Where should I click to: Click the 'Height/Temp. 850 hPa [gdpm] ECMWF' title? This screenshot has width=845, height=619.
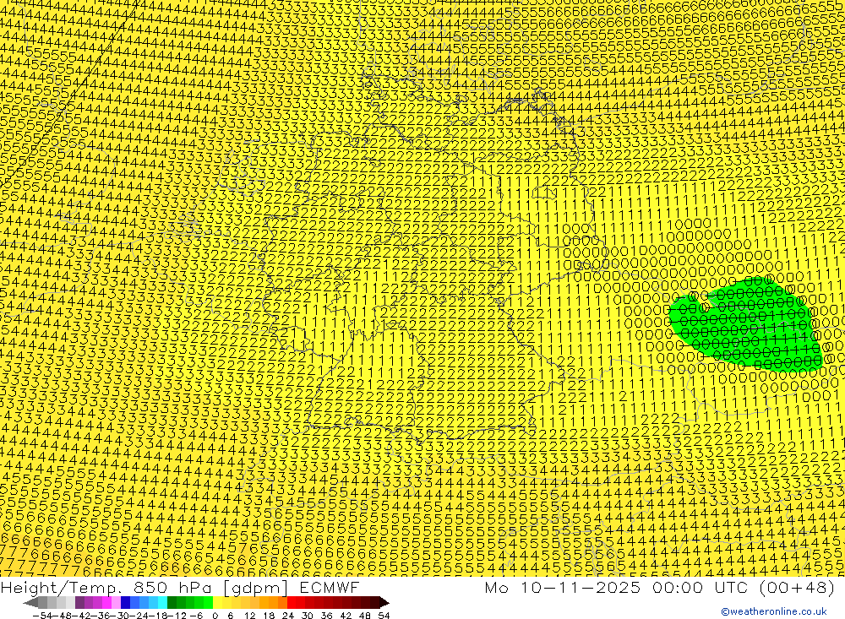(179, 587)
